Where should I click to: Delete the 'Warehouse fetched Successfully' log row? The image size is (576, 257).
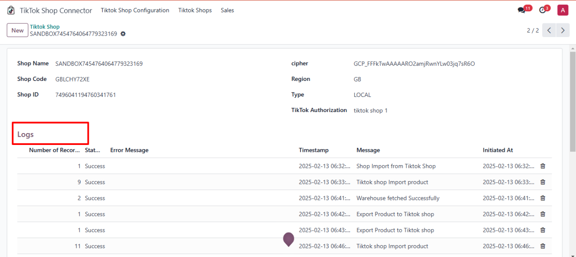(x=543, y=198)
